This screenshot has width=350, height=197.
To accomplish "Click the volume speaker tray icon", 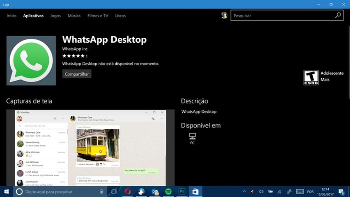I will point(261,191).
